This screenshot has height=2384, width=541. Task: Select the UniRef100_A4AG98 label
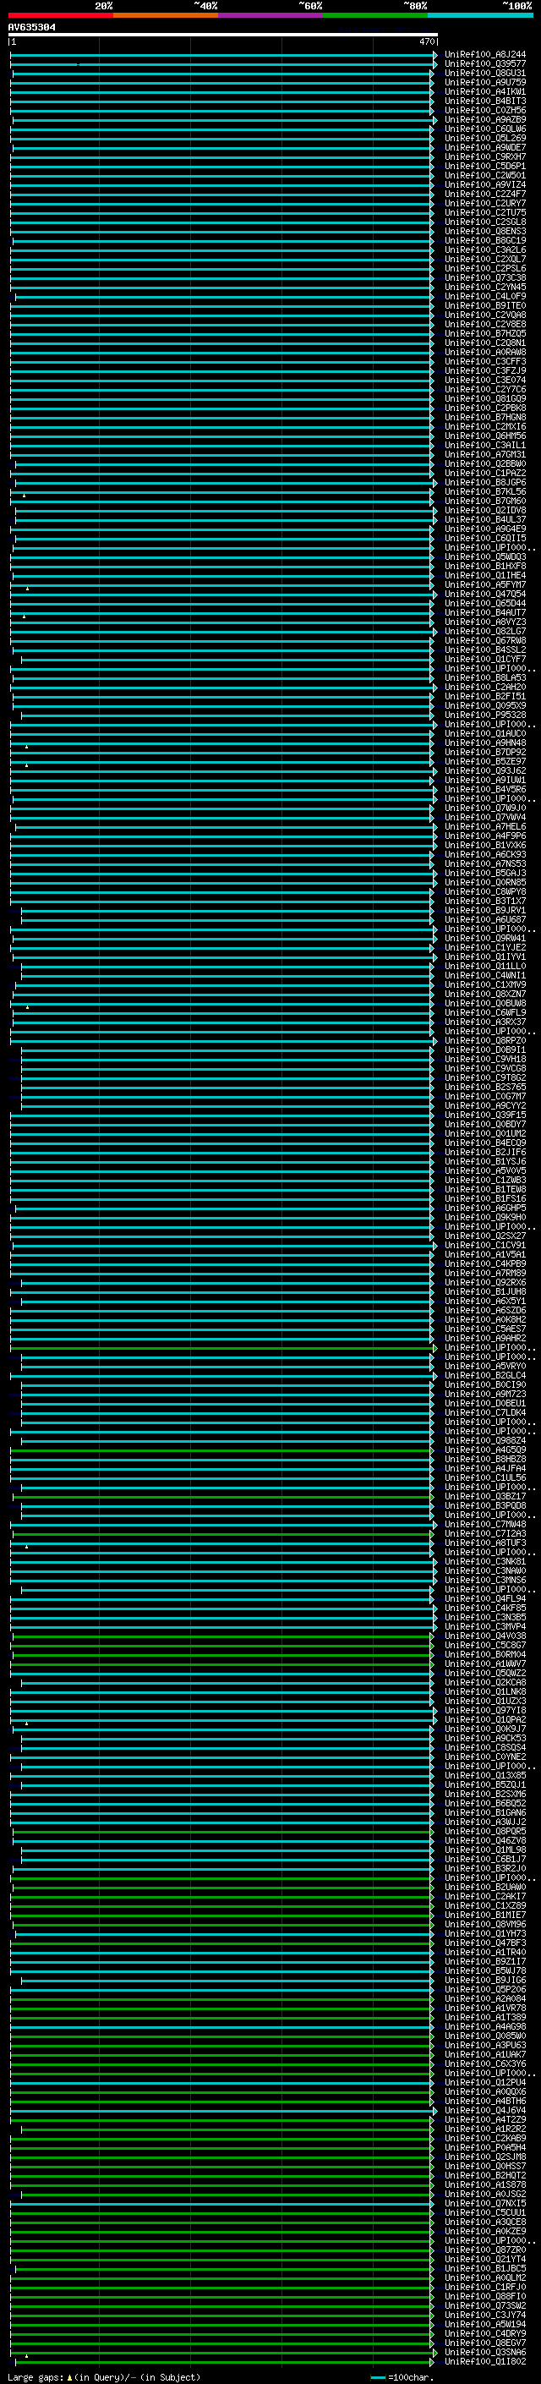[484, 2027]
